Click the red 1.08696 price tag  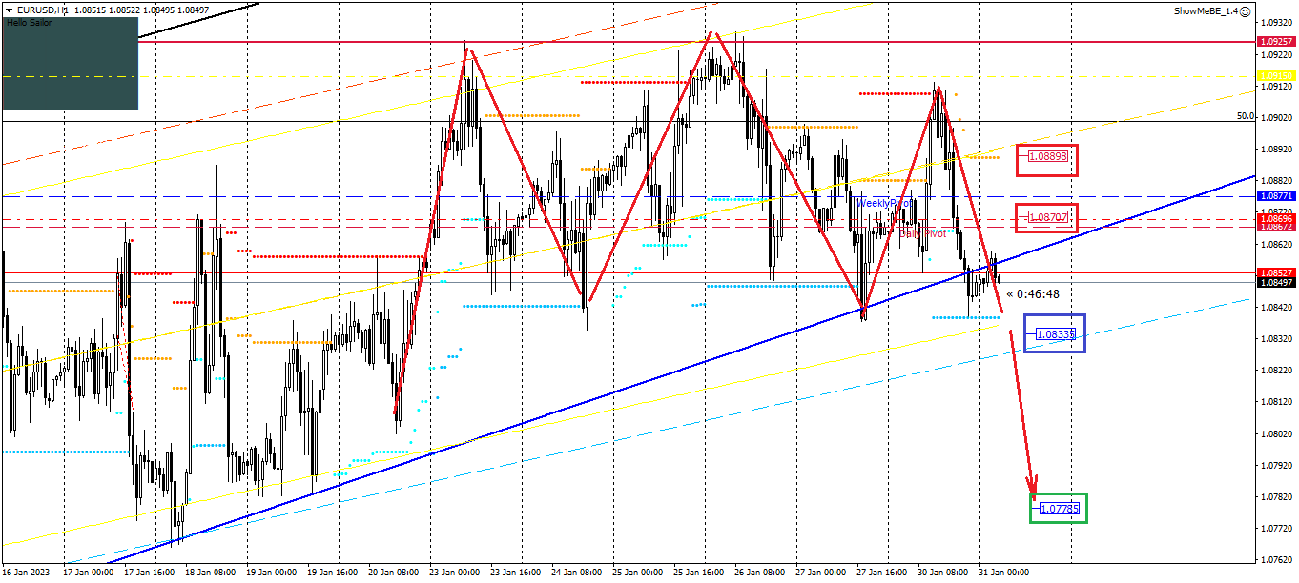tap(1276, 218)
